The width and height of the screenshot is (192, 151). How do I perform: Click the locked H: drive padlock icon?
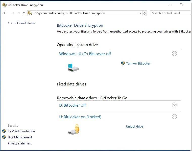pos(74,129)
